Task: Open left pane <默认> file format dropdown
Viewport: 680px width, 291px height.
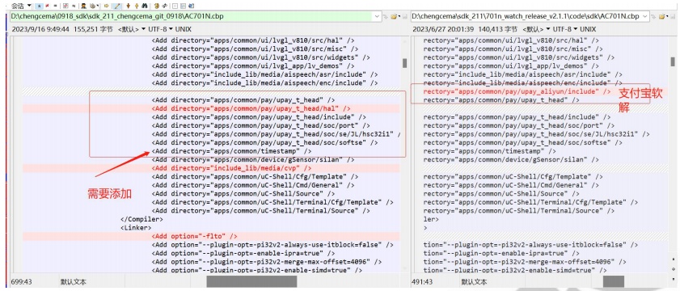Action: 133,29
